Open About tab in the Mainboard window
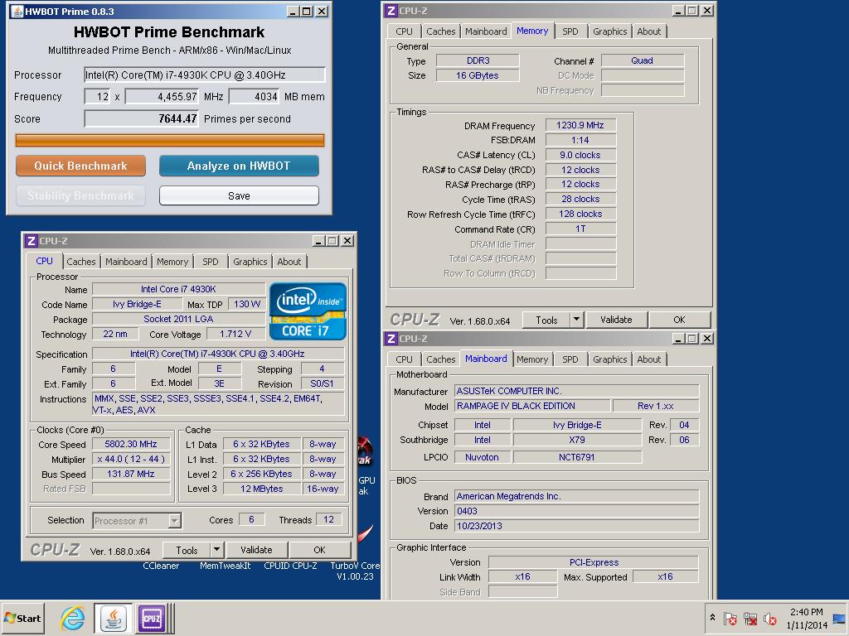849x636 pixels. click(x=648, y=359)
